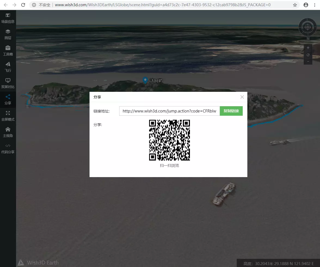Image resolution: width=320 pixels, height=267 pixels.
Task: Click the 复制链接 copy link button
Action: [231, 111]
